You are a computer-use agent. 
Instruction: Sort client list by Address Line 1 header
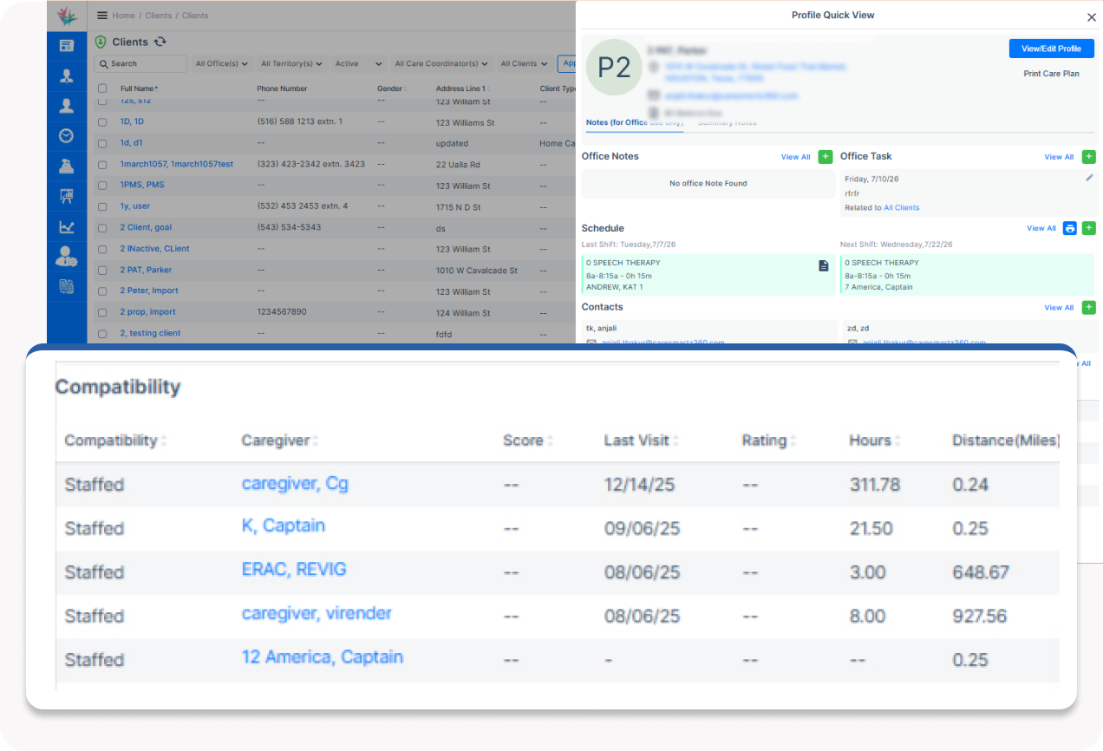tap(462, 88)
